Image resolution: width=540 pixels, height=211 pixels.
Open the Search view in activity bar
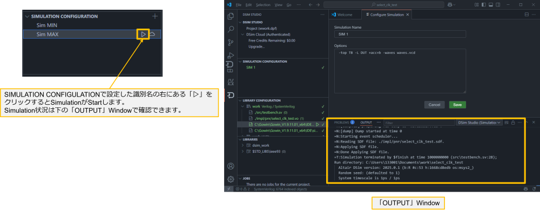pyautogui.click(x=231, y=29)
